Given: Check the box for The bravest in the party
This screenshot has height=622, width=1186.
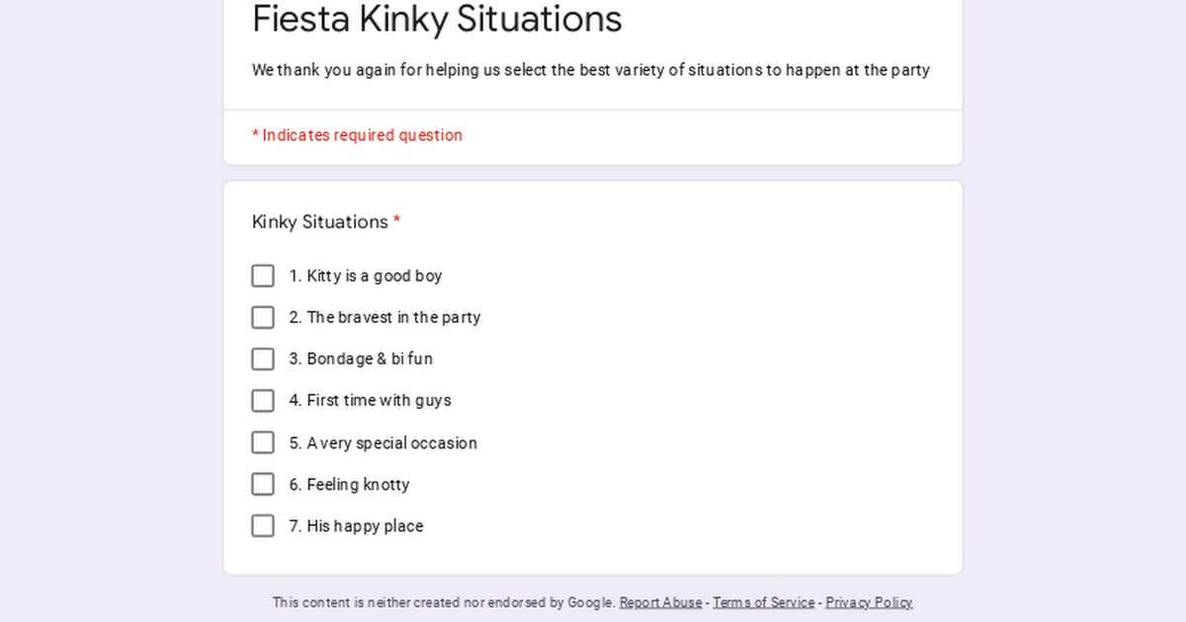Looking at the screenshot, I should tap(263, 317).
